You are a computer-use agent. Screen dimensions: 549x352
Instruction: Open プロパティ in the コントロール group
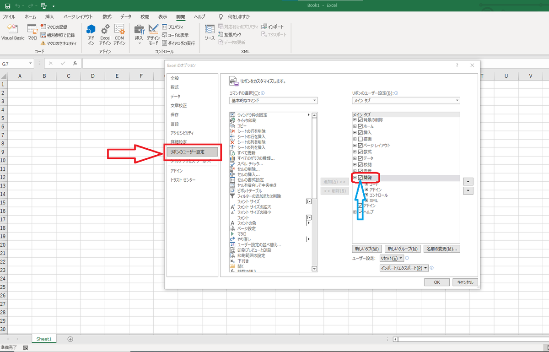coord(172,27)
